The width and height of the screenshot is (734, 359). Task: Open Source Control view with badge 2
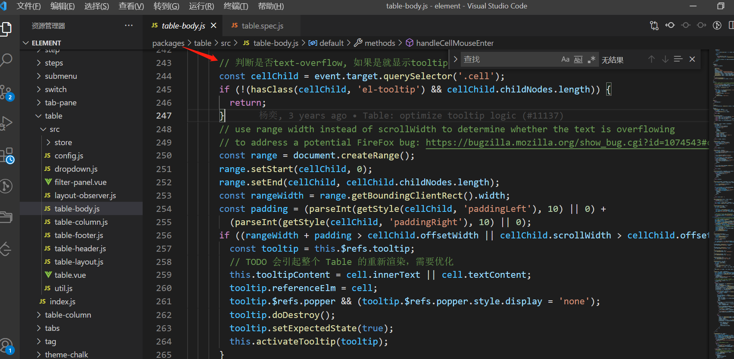pos(6,92)
